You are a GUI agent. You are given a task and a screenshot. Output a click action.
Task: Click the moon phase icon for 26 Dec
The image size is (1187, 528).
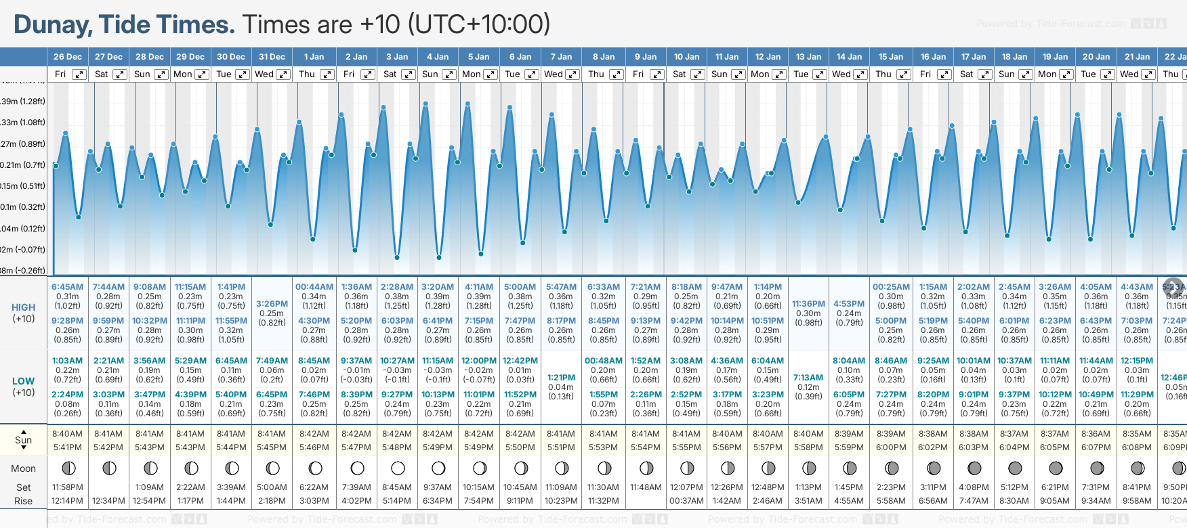coord(68,468)
